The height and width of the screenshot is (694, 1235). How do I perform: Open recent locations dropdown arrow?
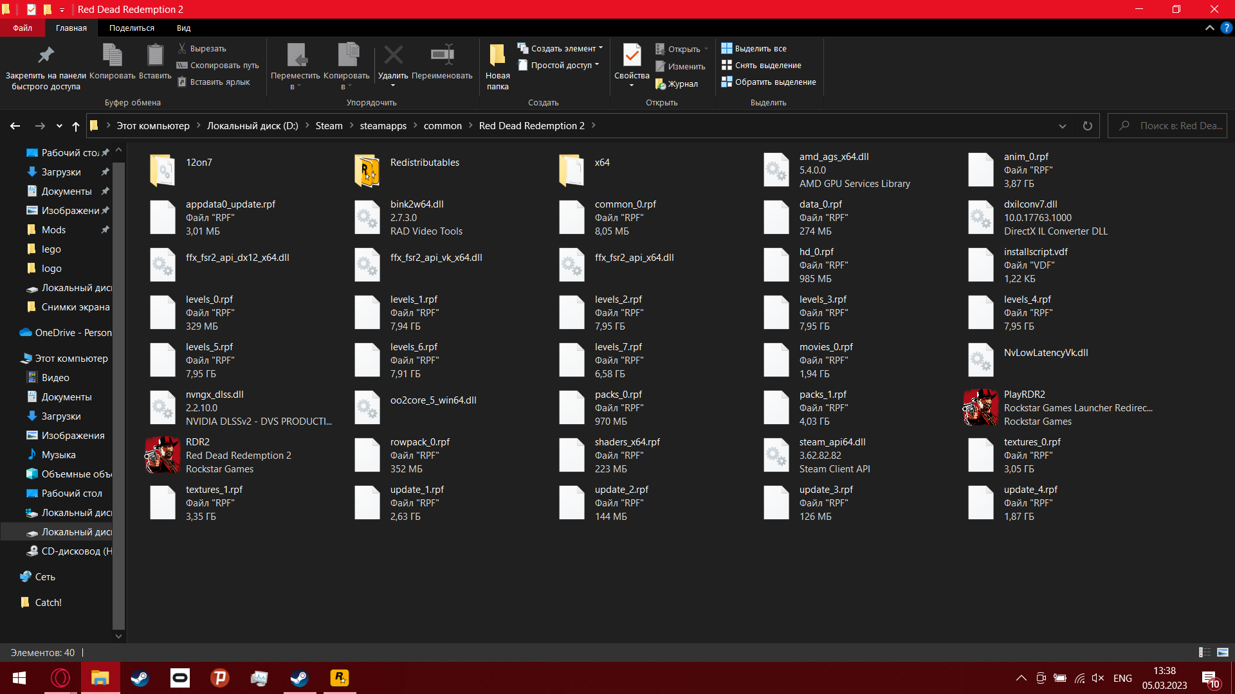click(59, 126)
